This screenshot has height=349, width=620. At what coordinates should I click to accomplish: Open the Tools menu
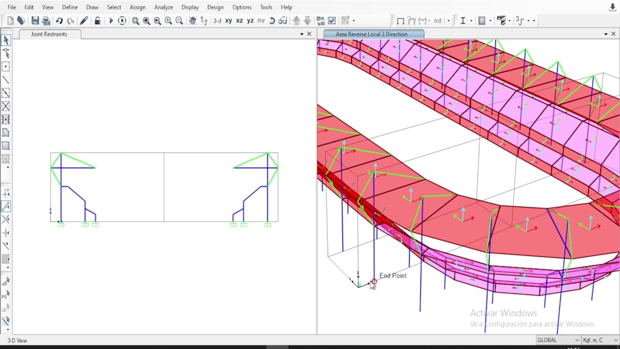click(x=266, y=7)
